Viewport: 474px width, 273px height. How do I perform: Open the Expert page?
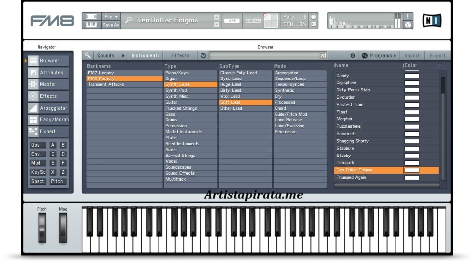click(x=48, y=131)
